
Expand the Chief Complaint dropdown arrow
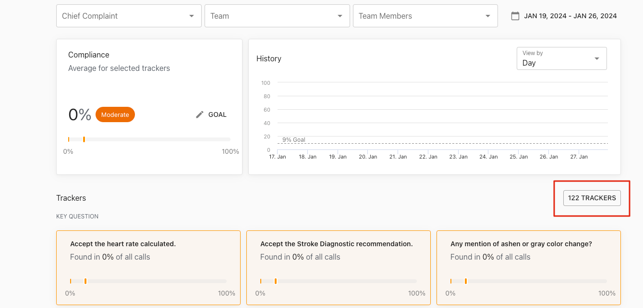click(x=192, y=16)
